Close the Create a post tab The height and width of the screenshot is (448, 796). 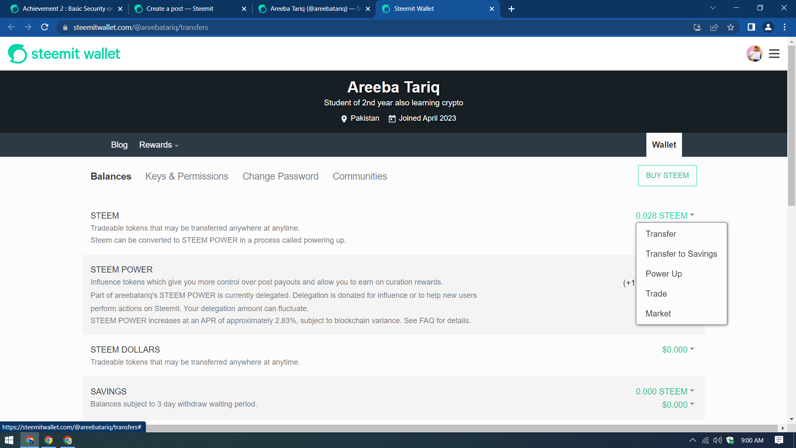[244, 9]
